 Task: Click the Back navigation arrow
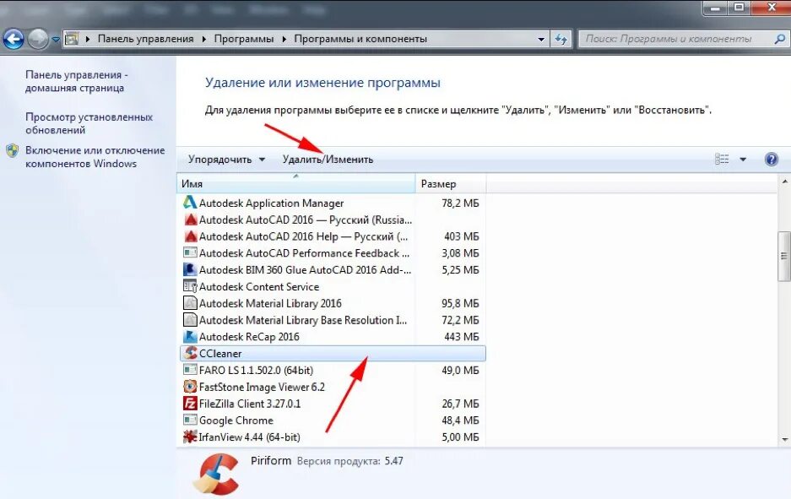pos(14,39)
